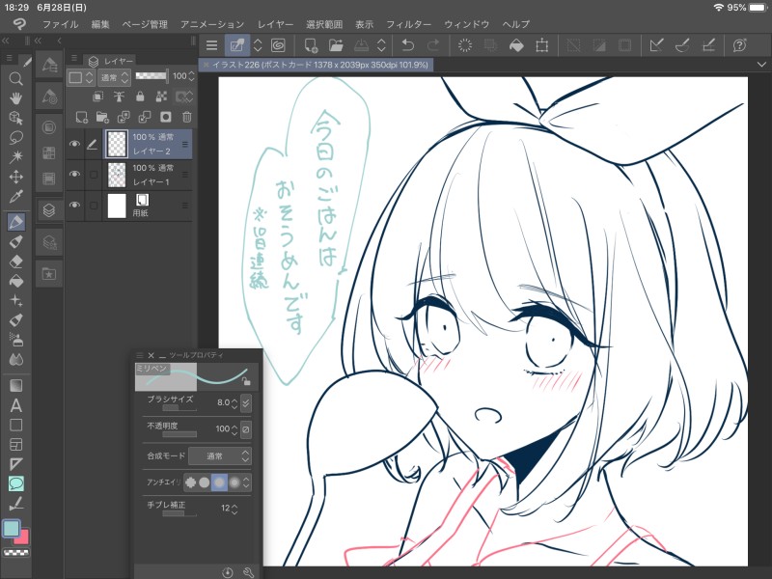The width and height of the screenshot is (772, 579).
Task: Open the 選択範囲 menu
Action: pyautogui.click(x=324, y=24)
